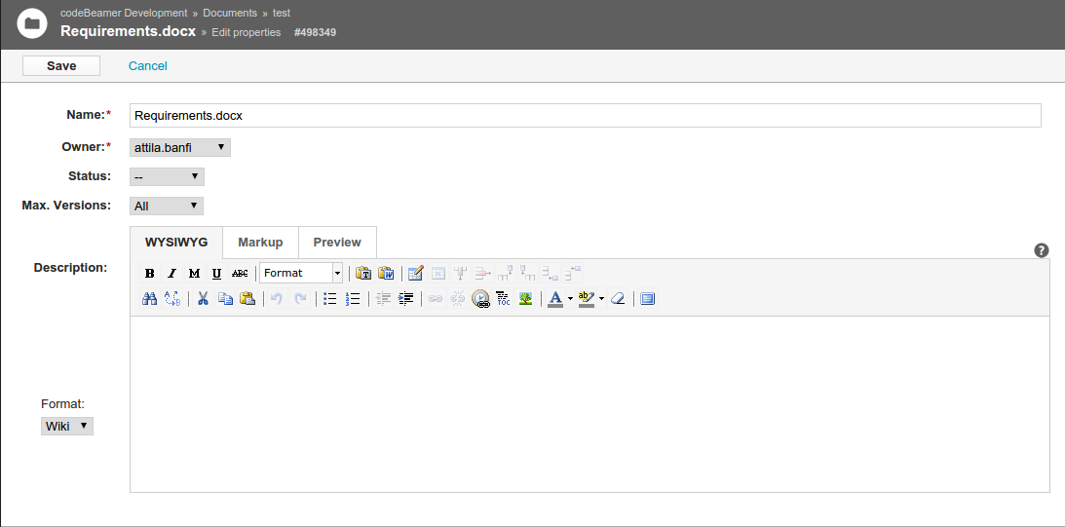This screenshot has height=527, width=1065.
Task: Paste from Word using clipboard W icon
Action: tap(386, 273)
